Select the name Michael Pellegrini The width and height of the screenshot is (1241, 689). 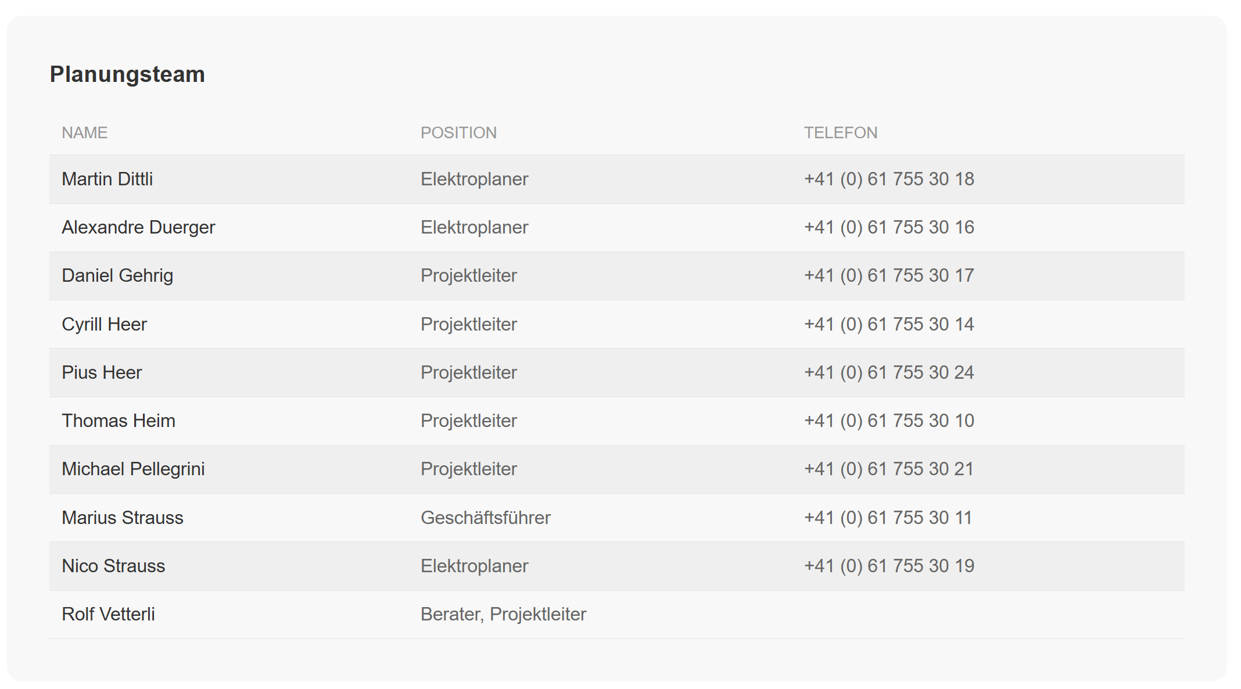[133, 469]
